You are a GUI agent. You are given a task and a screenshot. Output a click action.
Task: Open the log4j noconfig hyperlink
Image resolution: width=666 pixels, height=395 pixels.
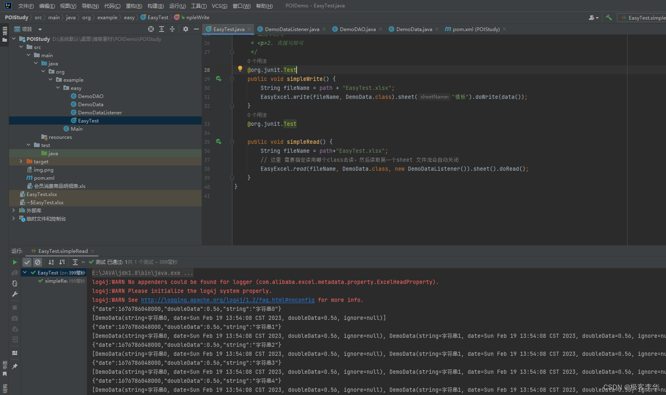coord(227,300)
